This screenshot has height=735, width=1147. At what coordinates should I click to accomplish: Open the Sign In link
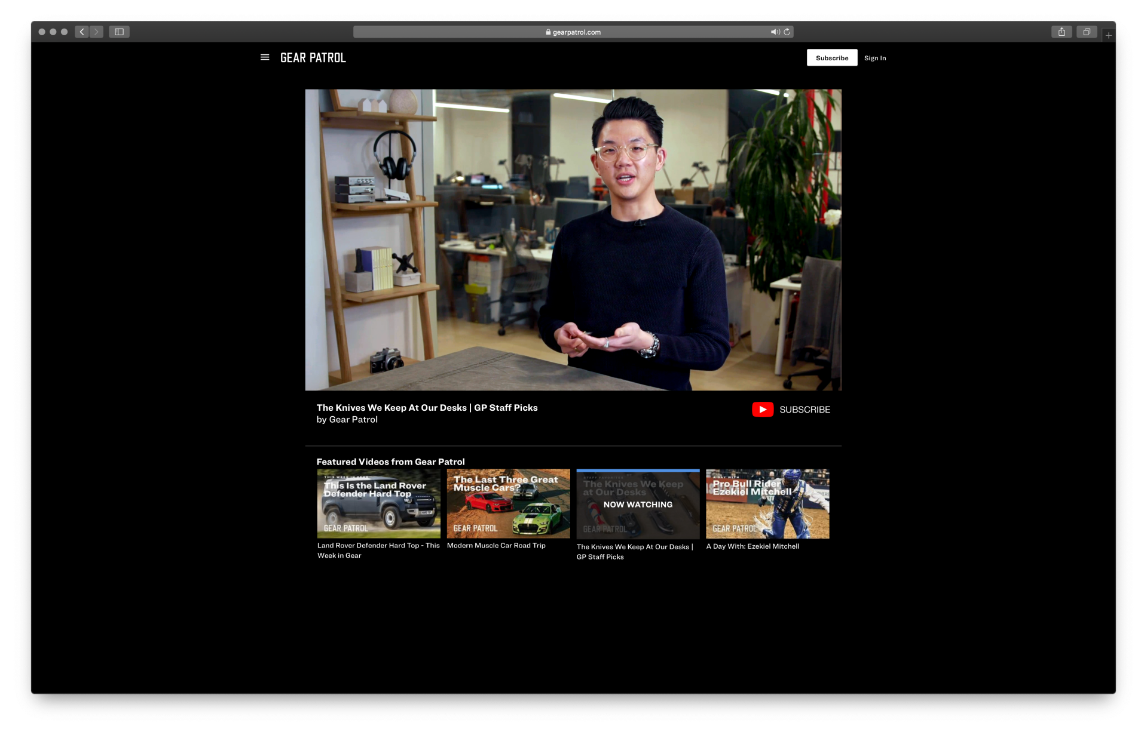[x=874, y=58]
